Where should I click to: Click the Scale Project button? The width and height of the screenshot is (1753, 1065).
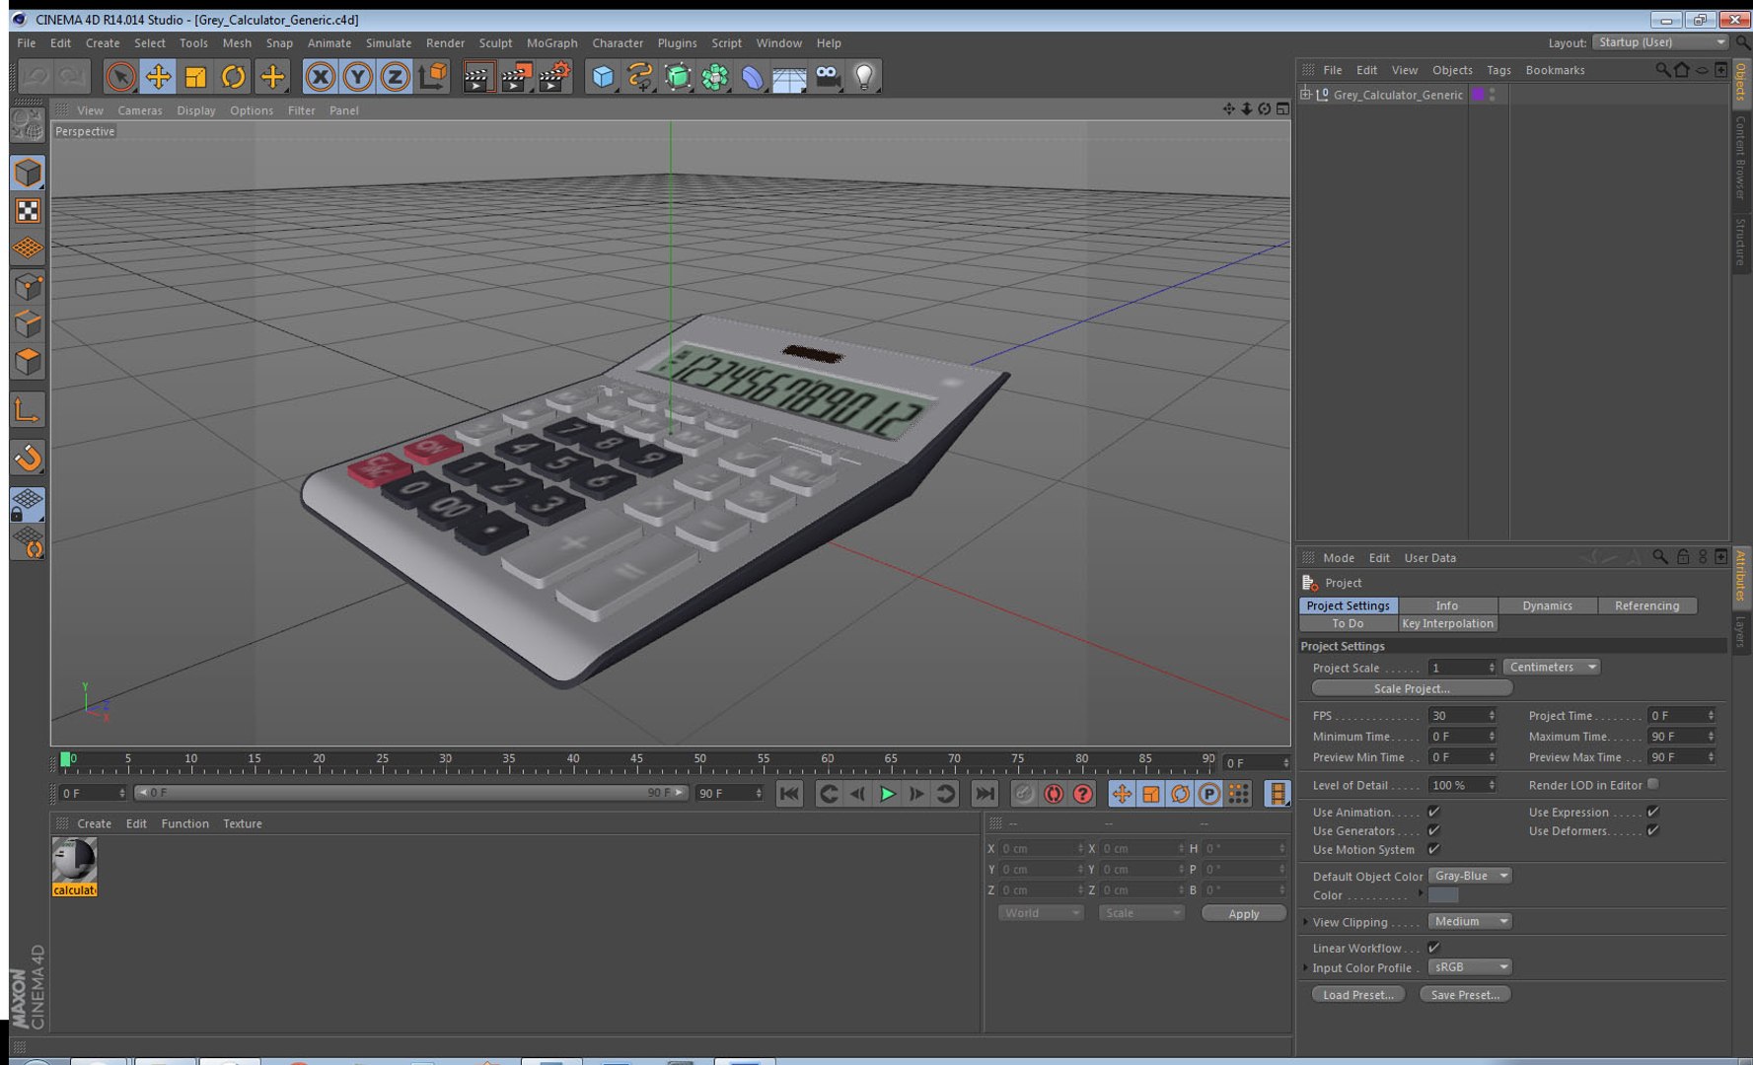click(x=1412, y=688)
